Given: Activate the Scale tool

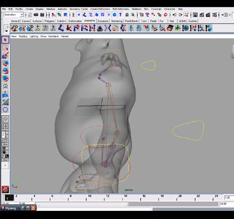Looking at the screenshot, I should (5, 78).
